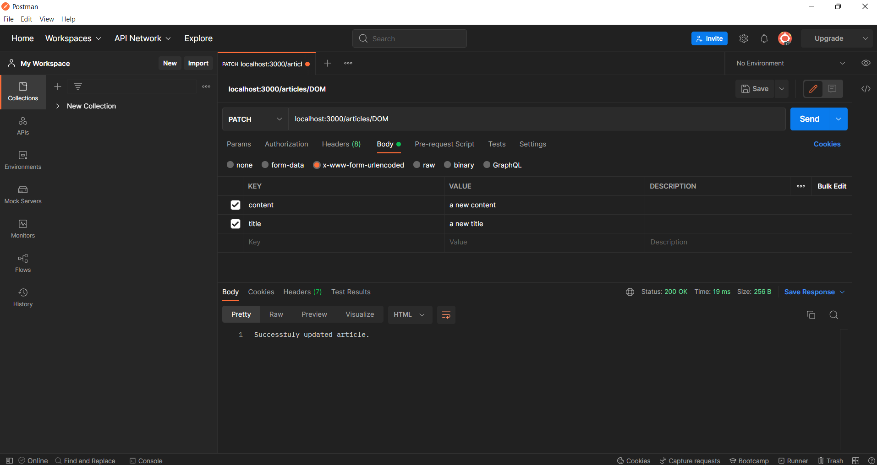Open Bulk Edit for body parameters
The image size is (877, 465).
(x=832, y=186)
